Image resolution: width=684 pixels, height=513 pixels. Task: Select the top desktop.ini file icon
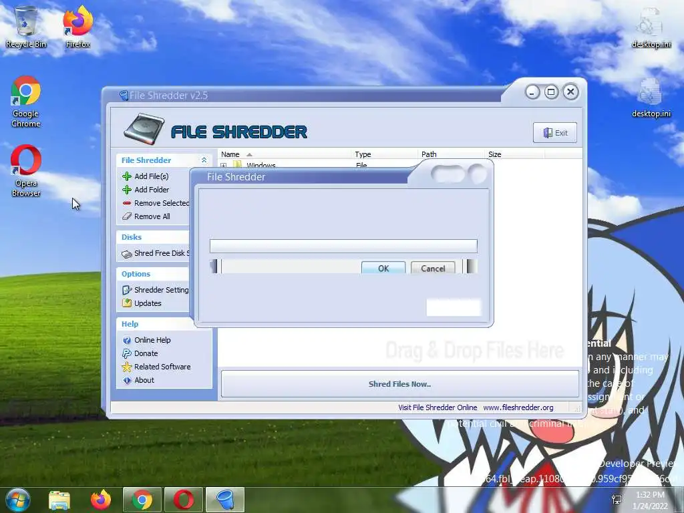(651, 27)
